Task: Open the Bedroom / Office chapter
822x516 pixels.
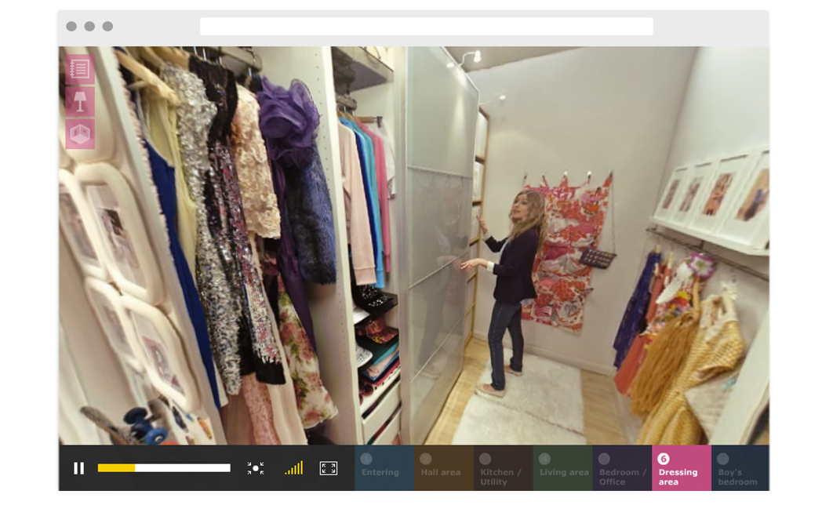Action: click(x=622, y=467)
